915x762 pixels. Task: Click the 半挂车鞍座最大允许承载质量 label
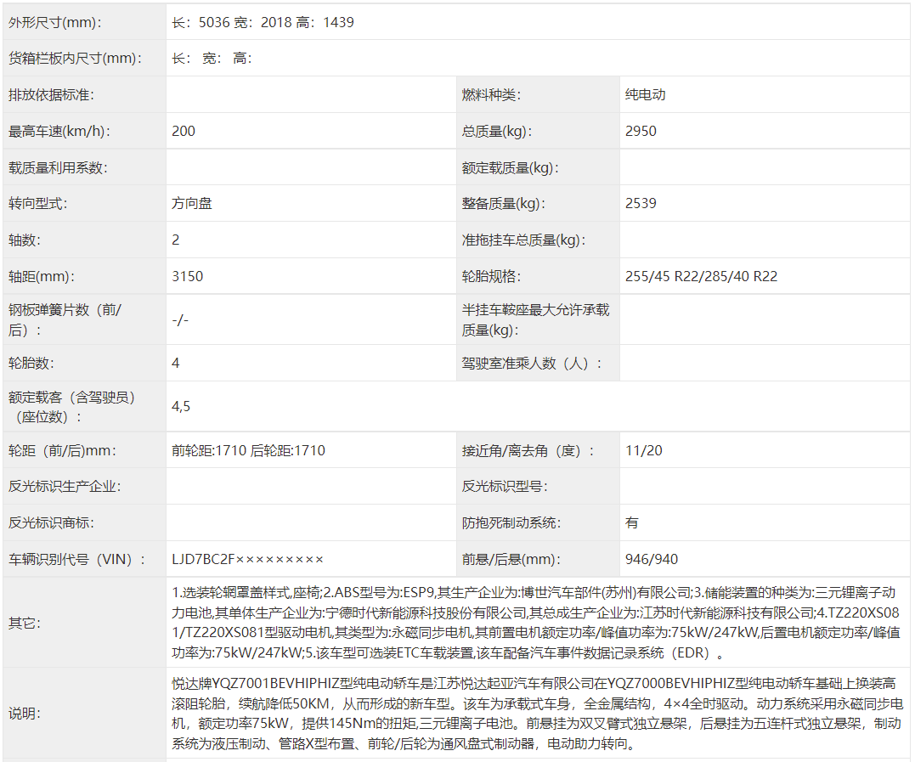(x=535, y=319)
